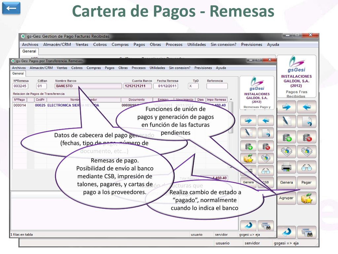Click the binoculars search icon in Pagos por Transferencia window
Viewport: 338px width, 254px height.
click(x=266, y=226)
